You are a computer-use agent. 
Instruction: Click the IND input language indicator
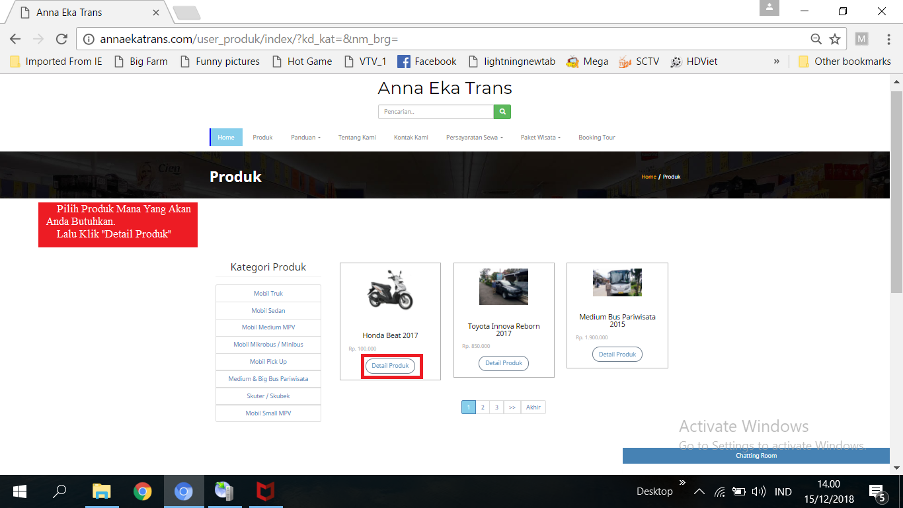[x=783, y=491]
